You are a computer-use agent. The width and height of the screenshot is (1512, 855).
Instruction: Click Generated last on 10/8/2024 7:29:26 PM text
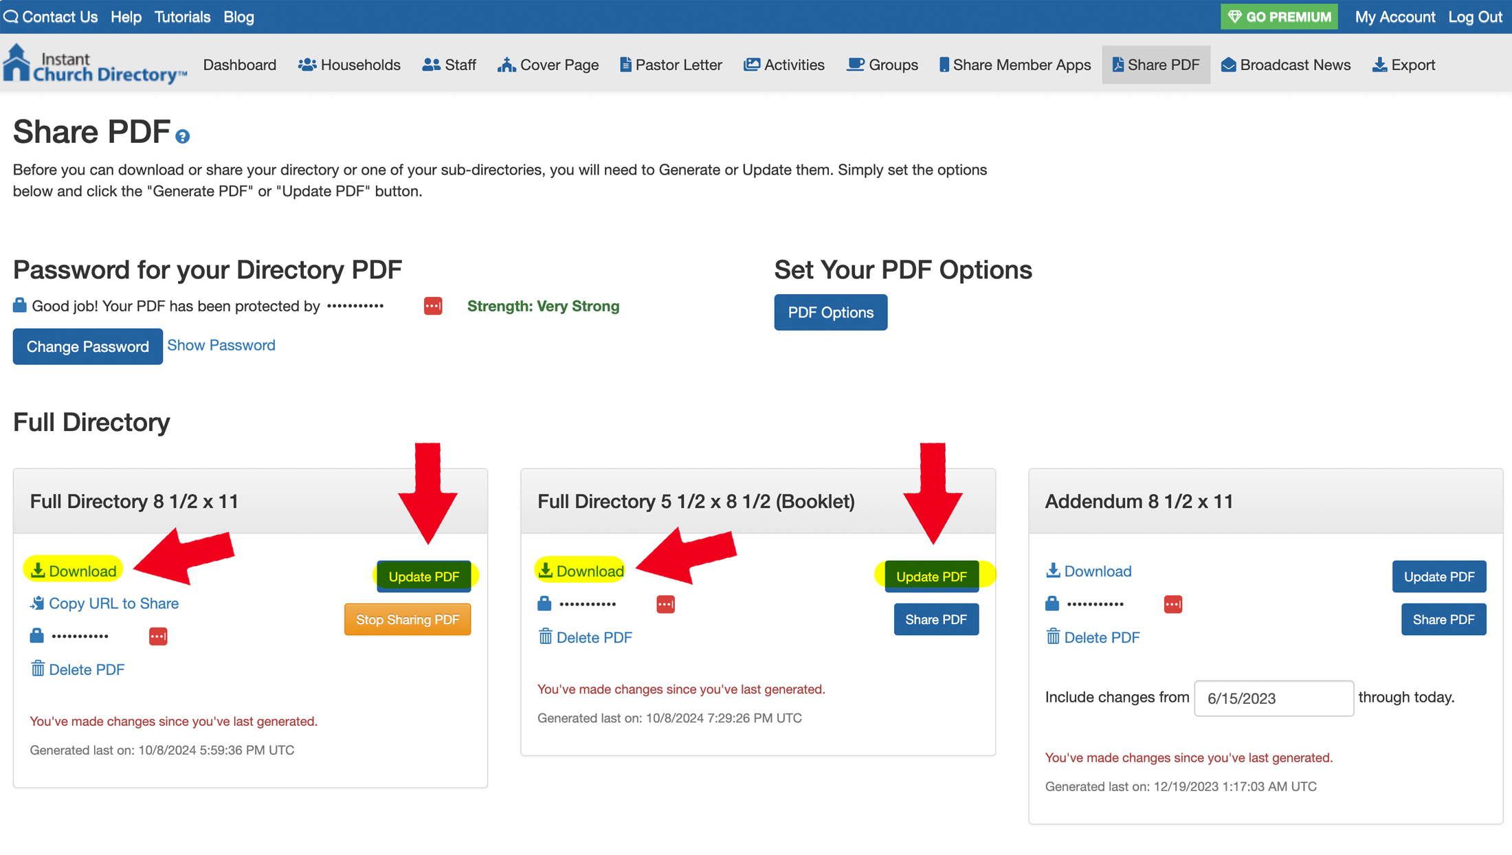click(x=669, y=718)
